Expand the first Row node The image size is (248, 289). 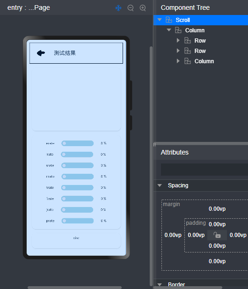tap(178, 40)
